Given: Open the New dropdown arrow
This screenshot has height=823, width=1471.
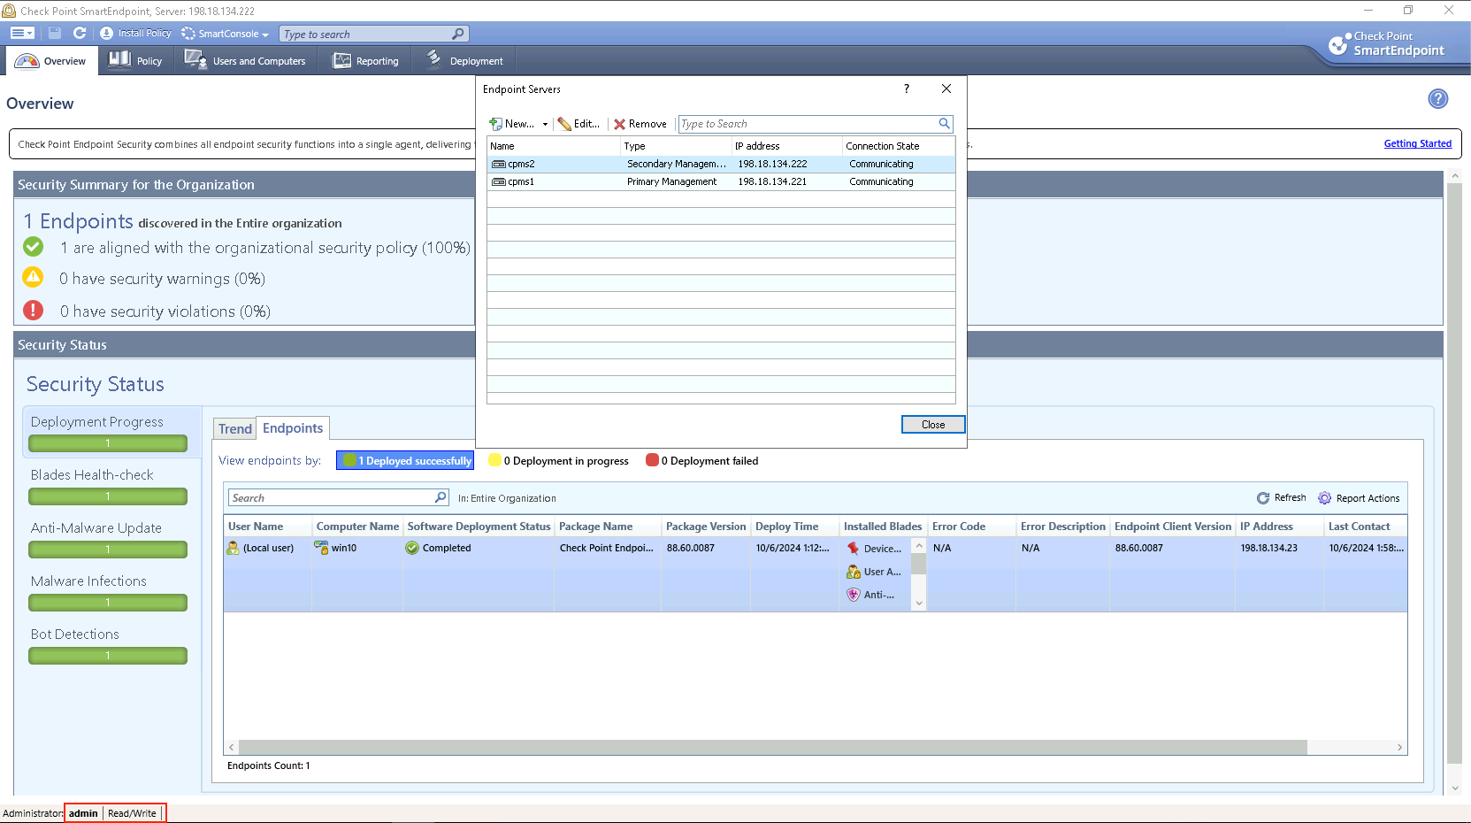Looking at the screenshot, I should [x=545, y=125].
